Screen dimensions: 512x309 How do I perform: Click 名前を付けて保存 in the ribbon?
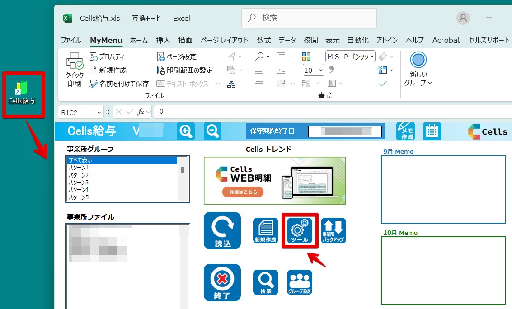[119, 84]
